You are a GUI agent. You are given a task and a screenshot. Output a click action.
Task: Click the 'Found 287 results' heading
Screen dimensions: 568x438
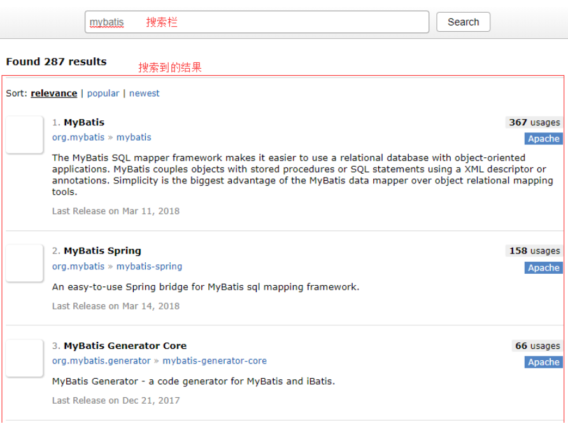56,62
